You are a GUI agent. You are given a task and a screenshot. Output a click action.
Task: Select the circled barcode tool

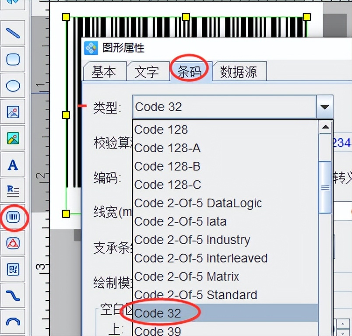(13, 217)
